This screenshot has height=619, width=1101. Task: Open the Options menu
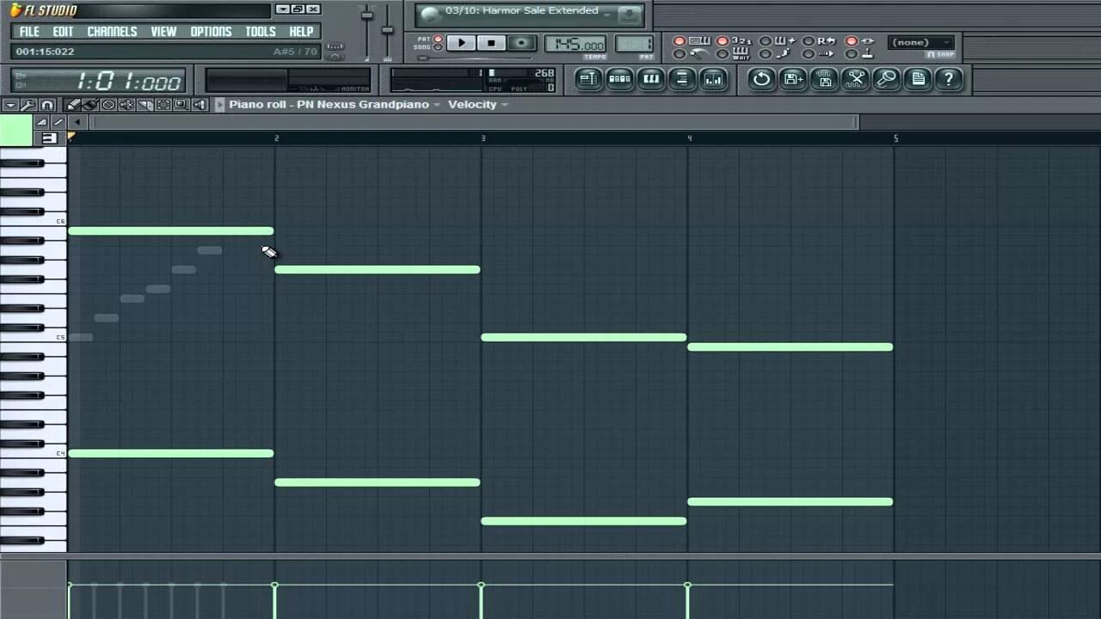pos(211,31)
